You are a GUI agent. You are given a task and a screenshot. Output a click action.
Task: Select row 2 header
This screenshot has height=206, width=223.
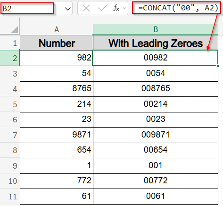[x=10, y=58]
